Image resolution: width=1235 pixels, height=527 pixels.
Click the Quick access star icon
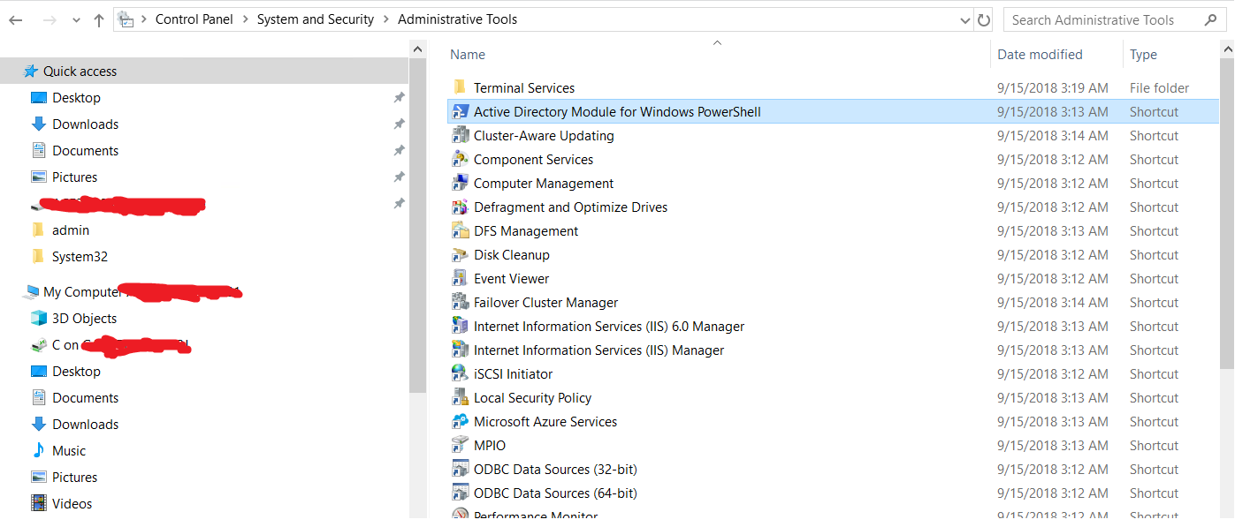click(x=31, y=71)
